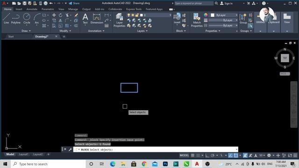
Task: Open the layer selection dropdown
Action: 149,15
